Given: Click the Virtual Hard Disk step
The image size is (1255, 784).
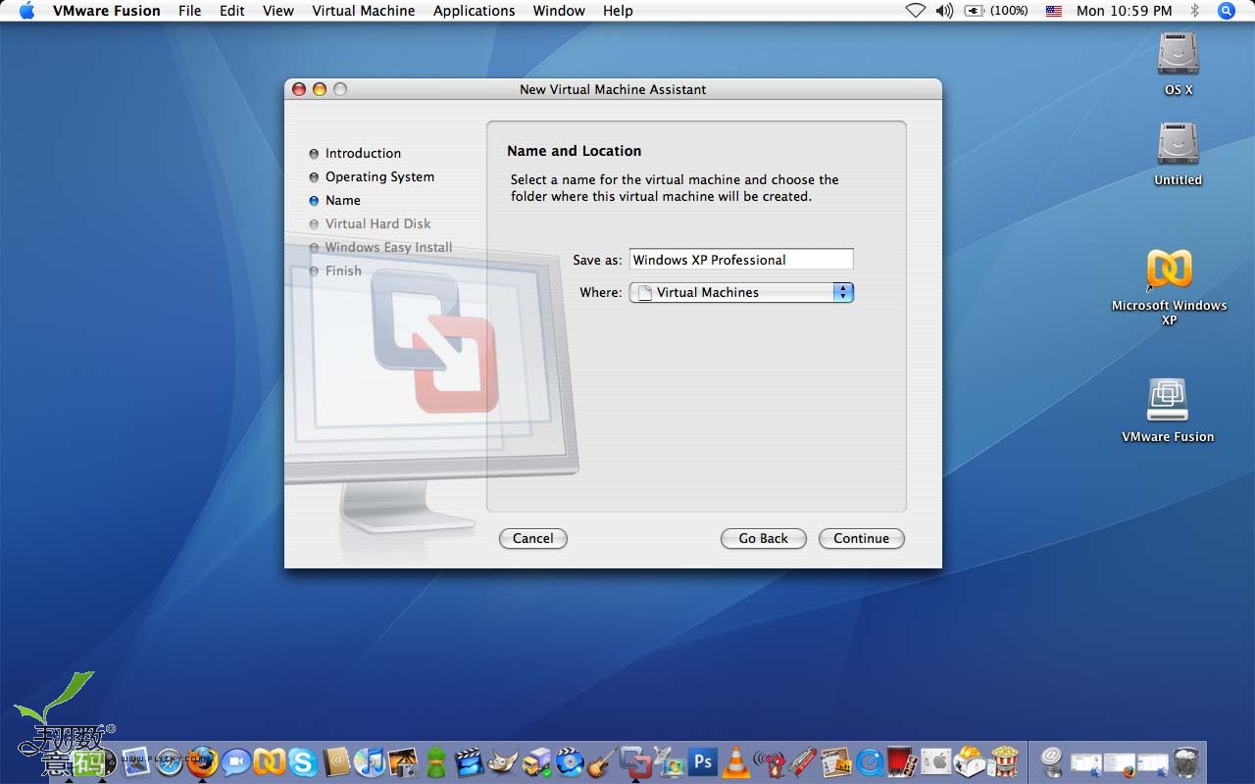Looking at the screenshot, I should click(377, 223).
